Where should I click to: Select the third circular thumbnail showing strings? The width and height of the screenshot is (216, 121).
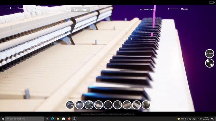89,105
